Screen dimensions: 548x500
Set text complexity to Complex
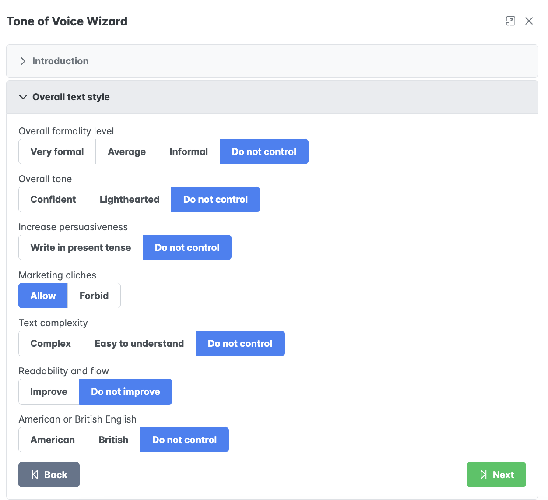tap(50, 344)
